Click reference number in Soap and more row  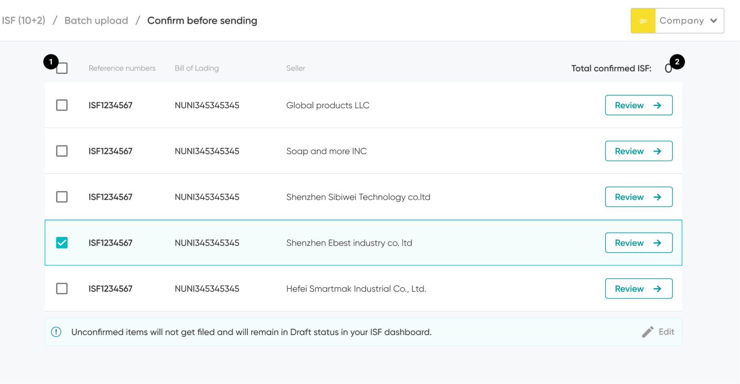110,151
